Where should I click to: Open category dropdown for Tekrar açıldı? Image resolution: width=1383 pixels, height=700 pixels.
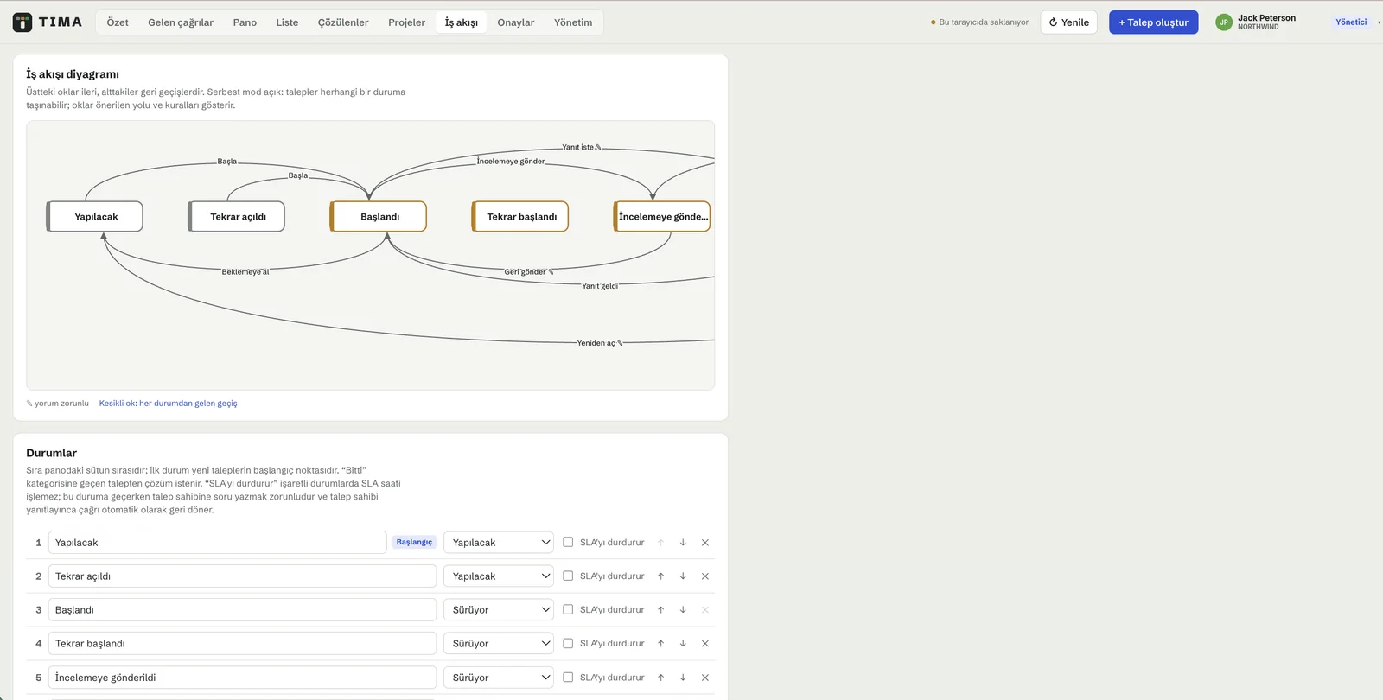(499, 576)
